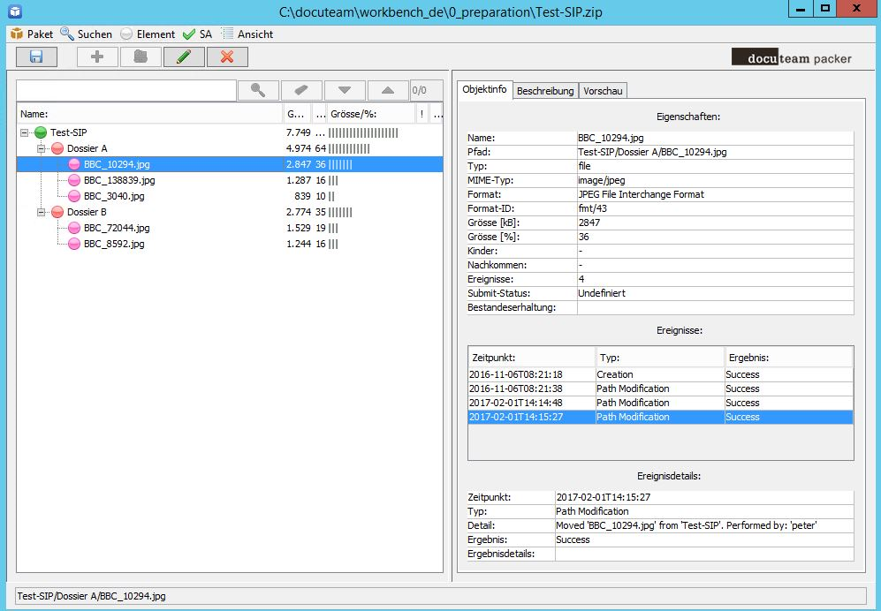Click the red X delete icon

coord(227,57)
